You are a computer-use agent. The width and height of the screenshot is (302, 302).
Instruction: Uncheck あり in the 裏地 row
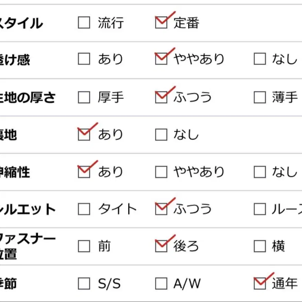(x=84, y=135)
